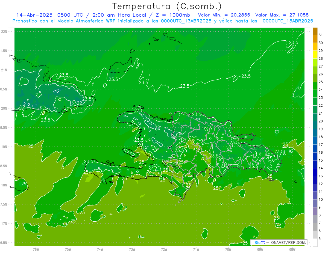328x253 pixels.
Task: Select the legend value 13
Action: pyautogui.click(x=321, y=176)
